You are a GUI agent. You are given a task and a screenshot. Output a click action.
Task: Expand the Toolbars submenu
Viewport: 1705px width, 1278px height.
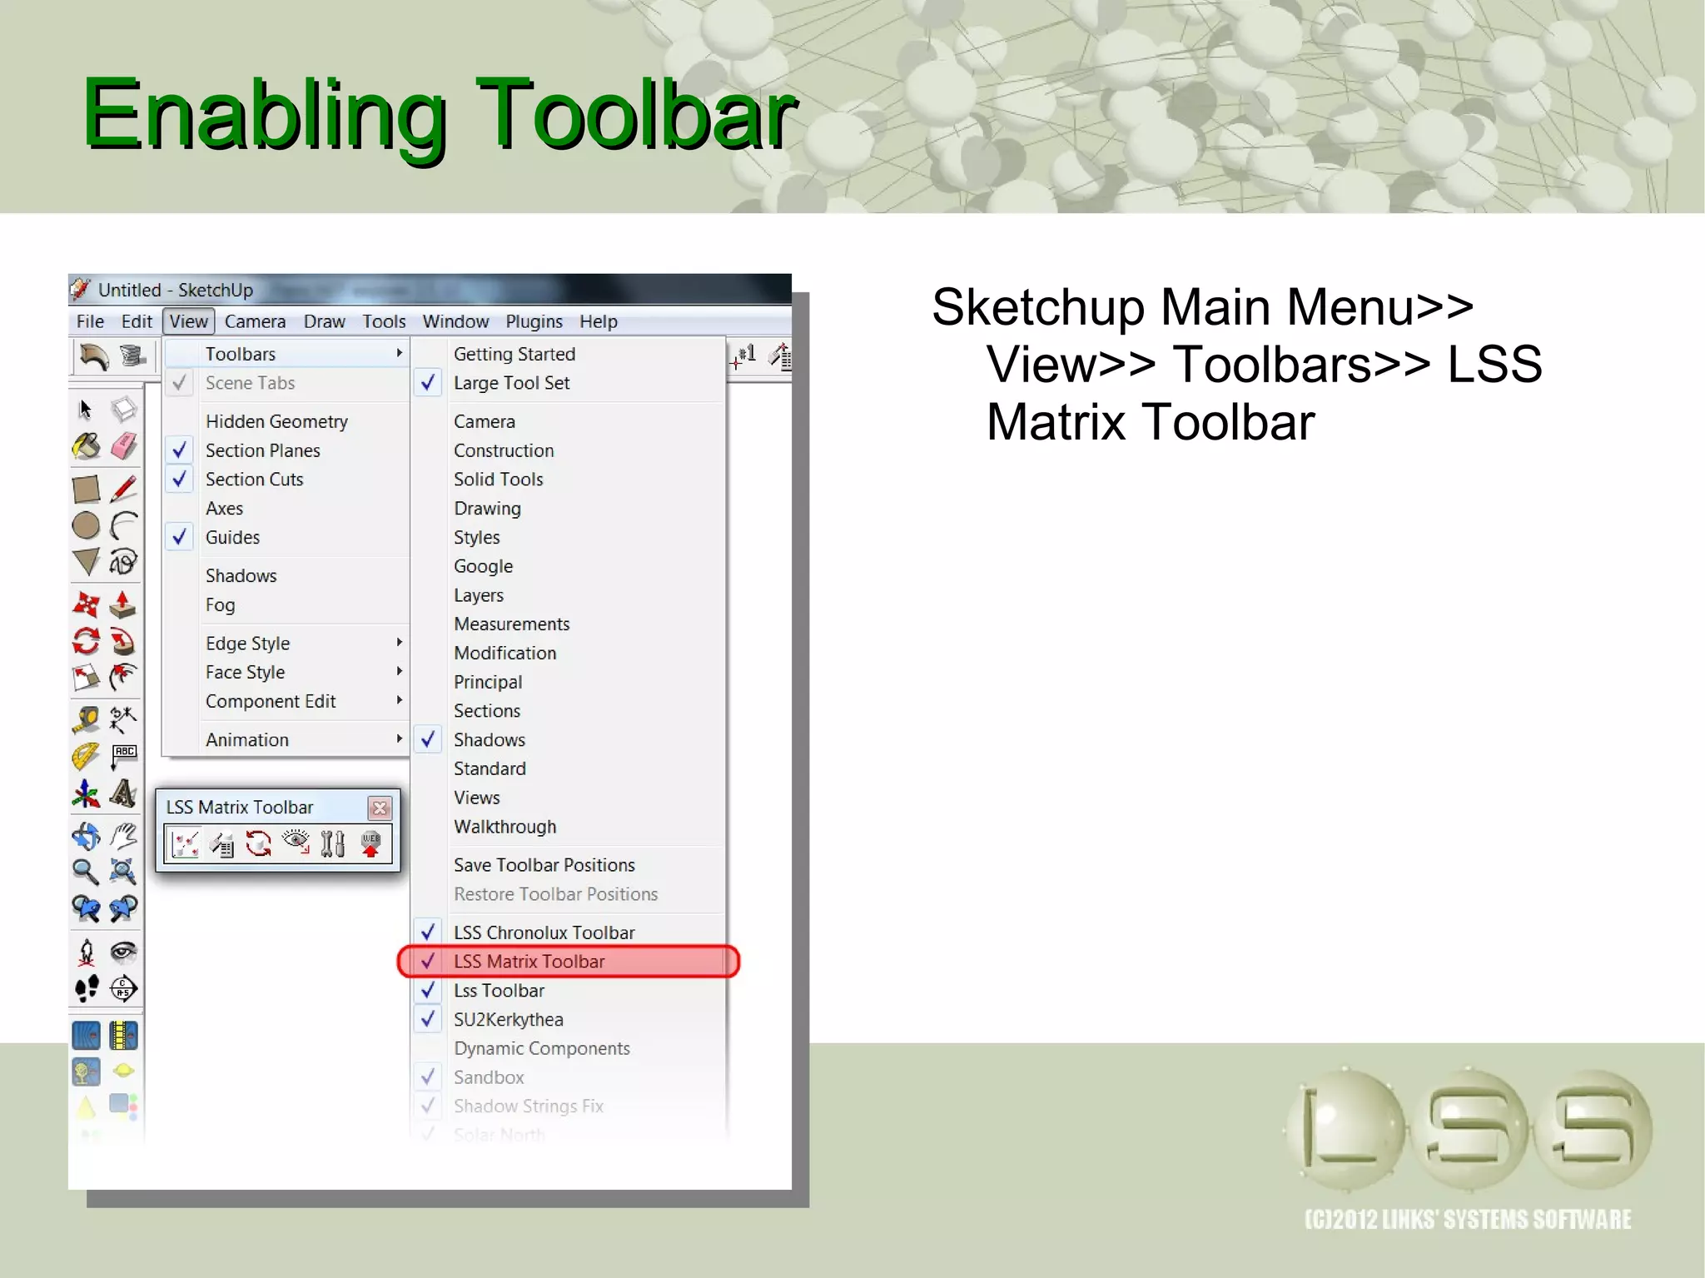[x=286, y=354]
